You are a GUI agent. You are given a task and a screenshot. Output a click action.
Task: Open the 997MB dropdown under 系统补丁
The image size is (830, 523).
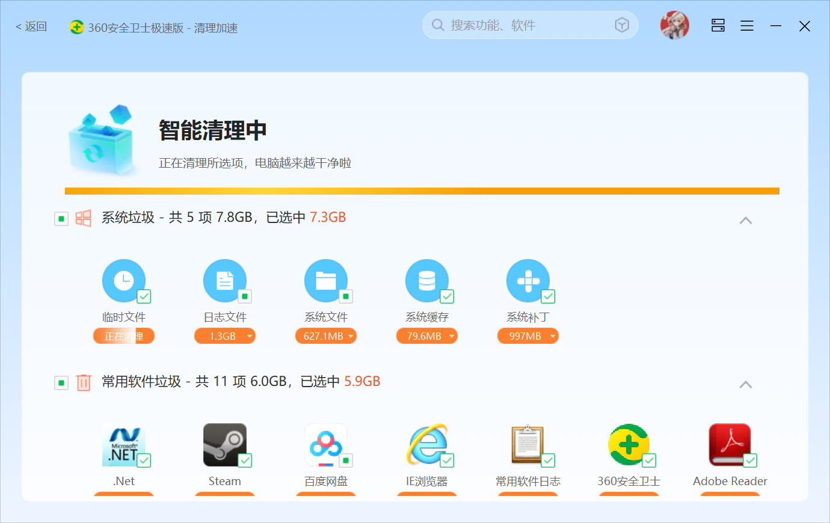[528, 336]
